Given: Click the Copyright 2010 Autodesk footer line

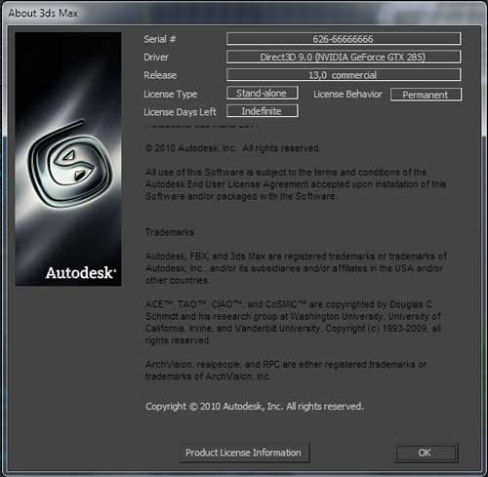Looking at the screenshot, I should tap(255, 407).
